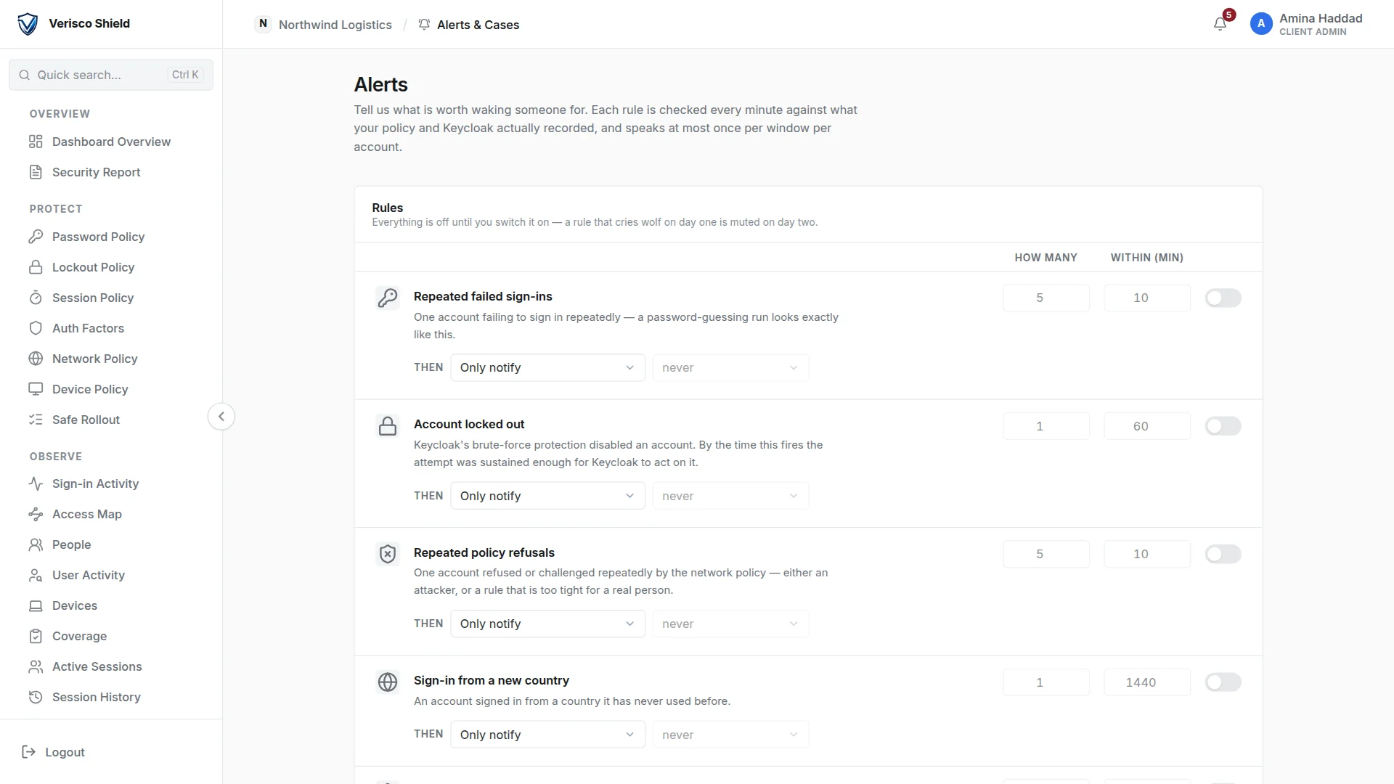
Task: Click the key icon for Repeated failed sign-ins
Action: (x=388, y=298)
